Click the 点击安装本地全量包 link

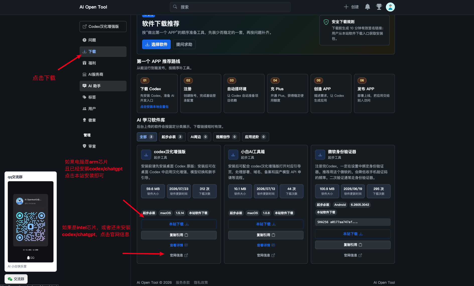tap(154, 107)
